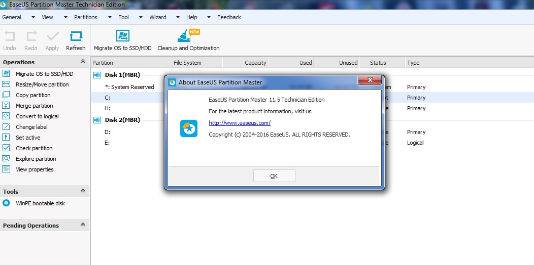The width and height of the screenshot is (534, 265).
Task: Click the Redo toolbar icon
Action: (31, 36)
